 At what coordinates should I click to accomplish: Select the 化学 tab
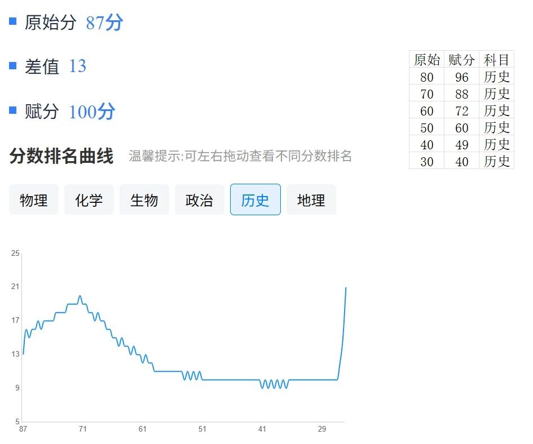click(89, 200)
